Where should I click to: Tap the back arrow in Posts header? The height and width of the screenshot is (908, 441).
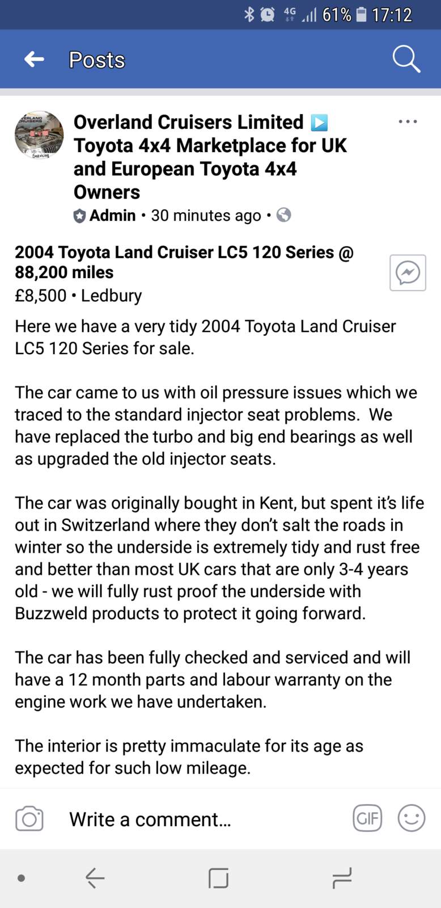click(35, 59)
